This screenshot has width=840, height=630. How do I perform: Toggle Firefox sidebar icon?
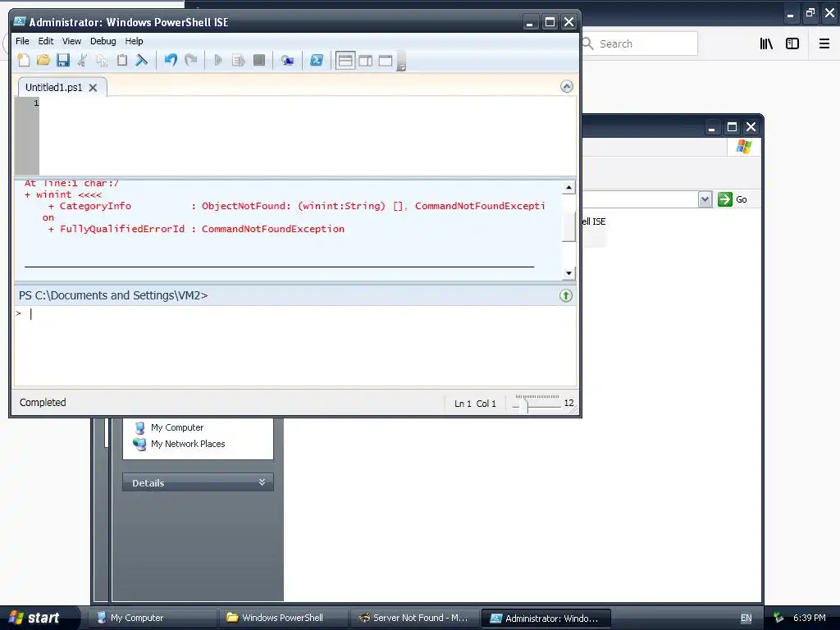click(x=792, y=43)
